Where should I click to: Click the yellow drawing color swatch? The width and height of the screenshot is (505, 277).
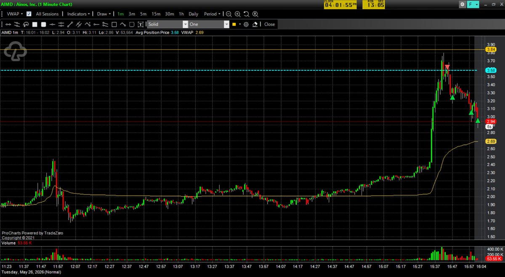tap(234, 24)
